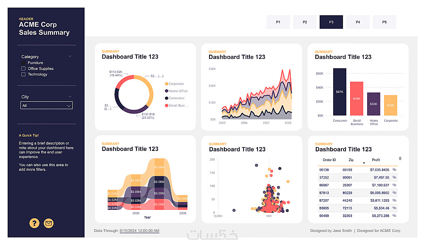Select zip cell 44240
The width and height of the screenshot is (425, 245).
(347, 200)
